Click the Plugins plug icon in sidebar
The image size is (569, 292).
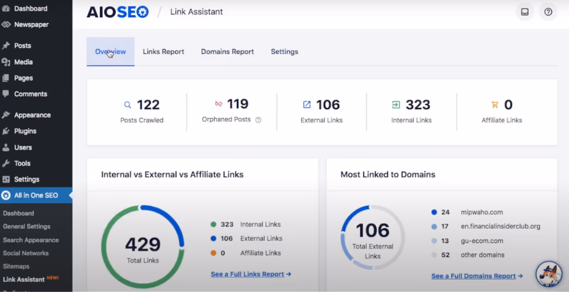[6, 131]
